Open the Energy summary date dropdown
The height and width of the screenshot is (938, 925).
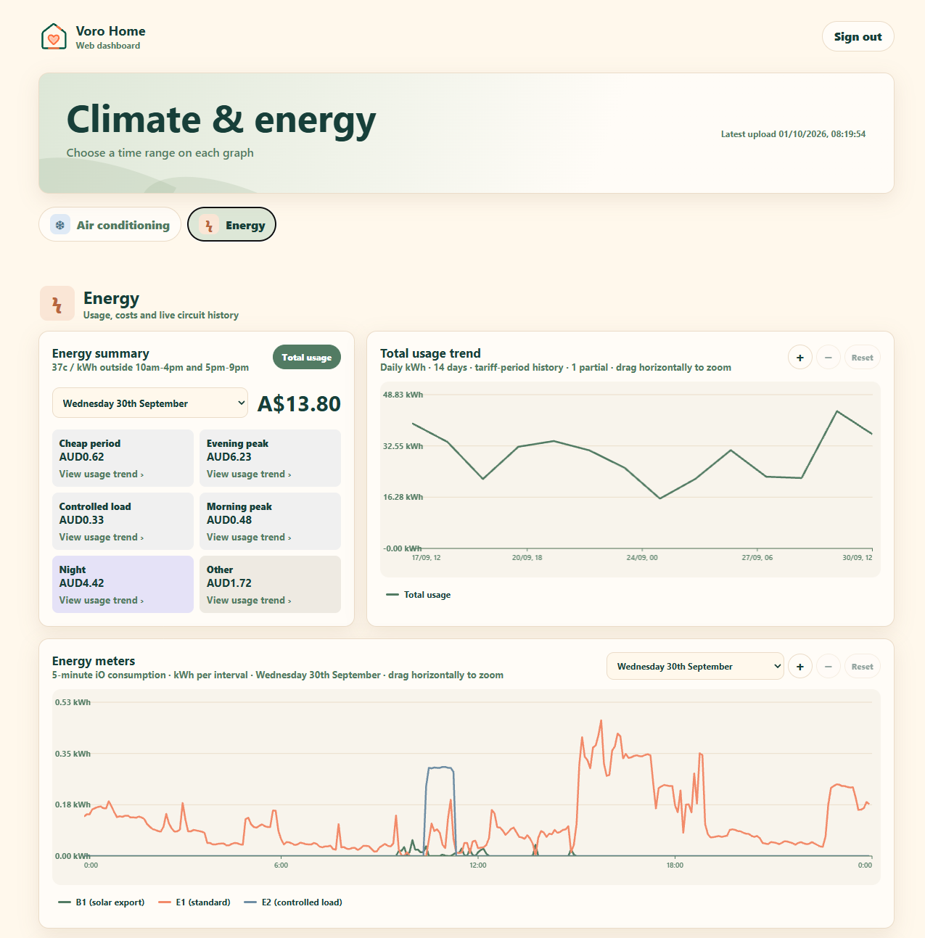point(150,403)
